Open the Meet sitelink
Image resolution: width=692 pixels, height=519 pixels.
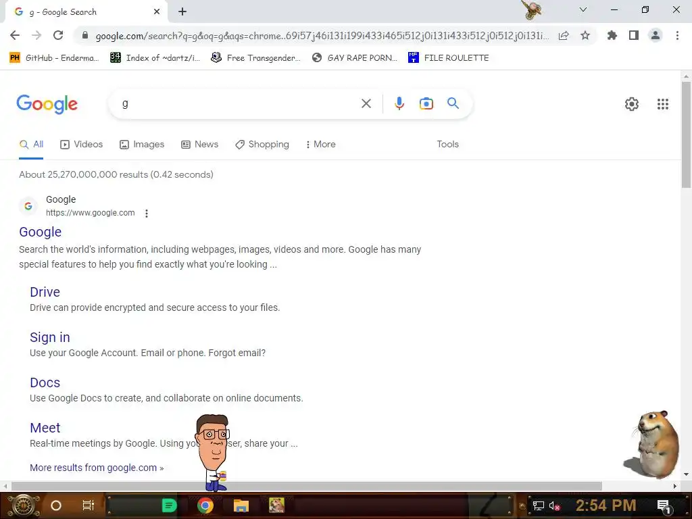coord(45,428)
